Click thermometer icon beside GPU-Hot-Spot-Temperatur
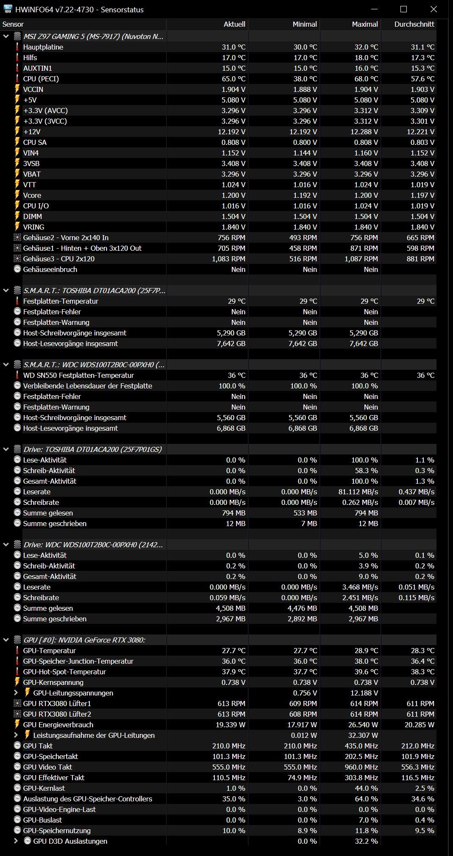This screenshot has width=453, height=856. [x=17, y=672]
